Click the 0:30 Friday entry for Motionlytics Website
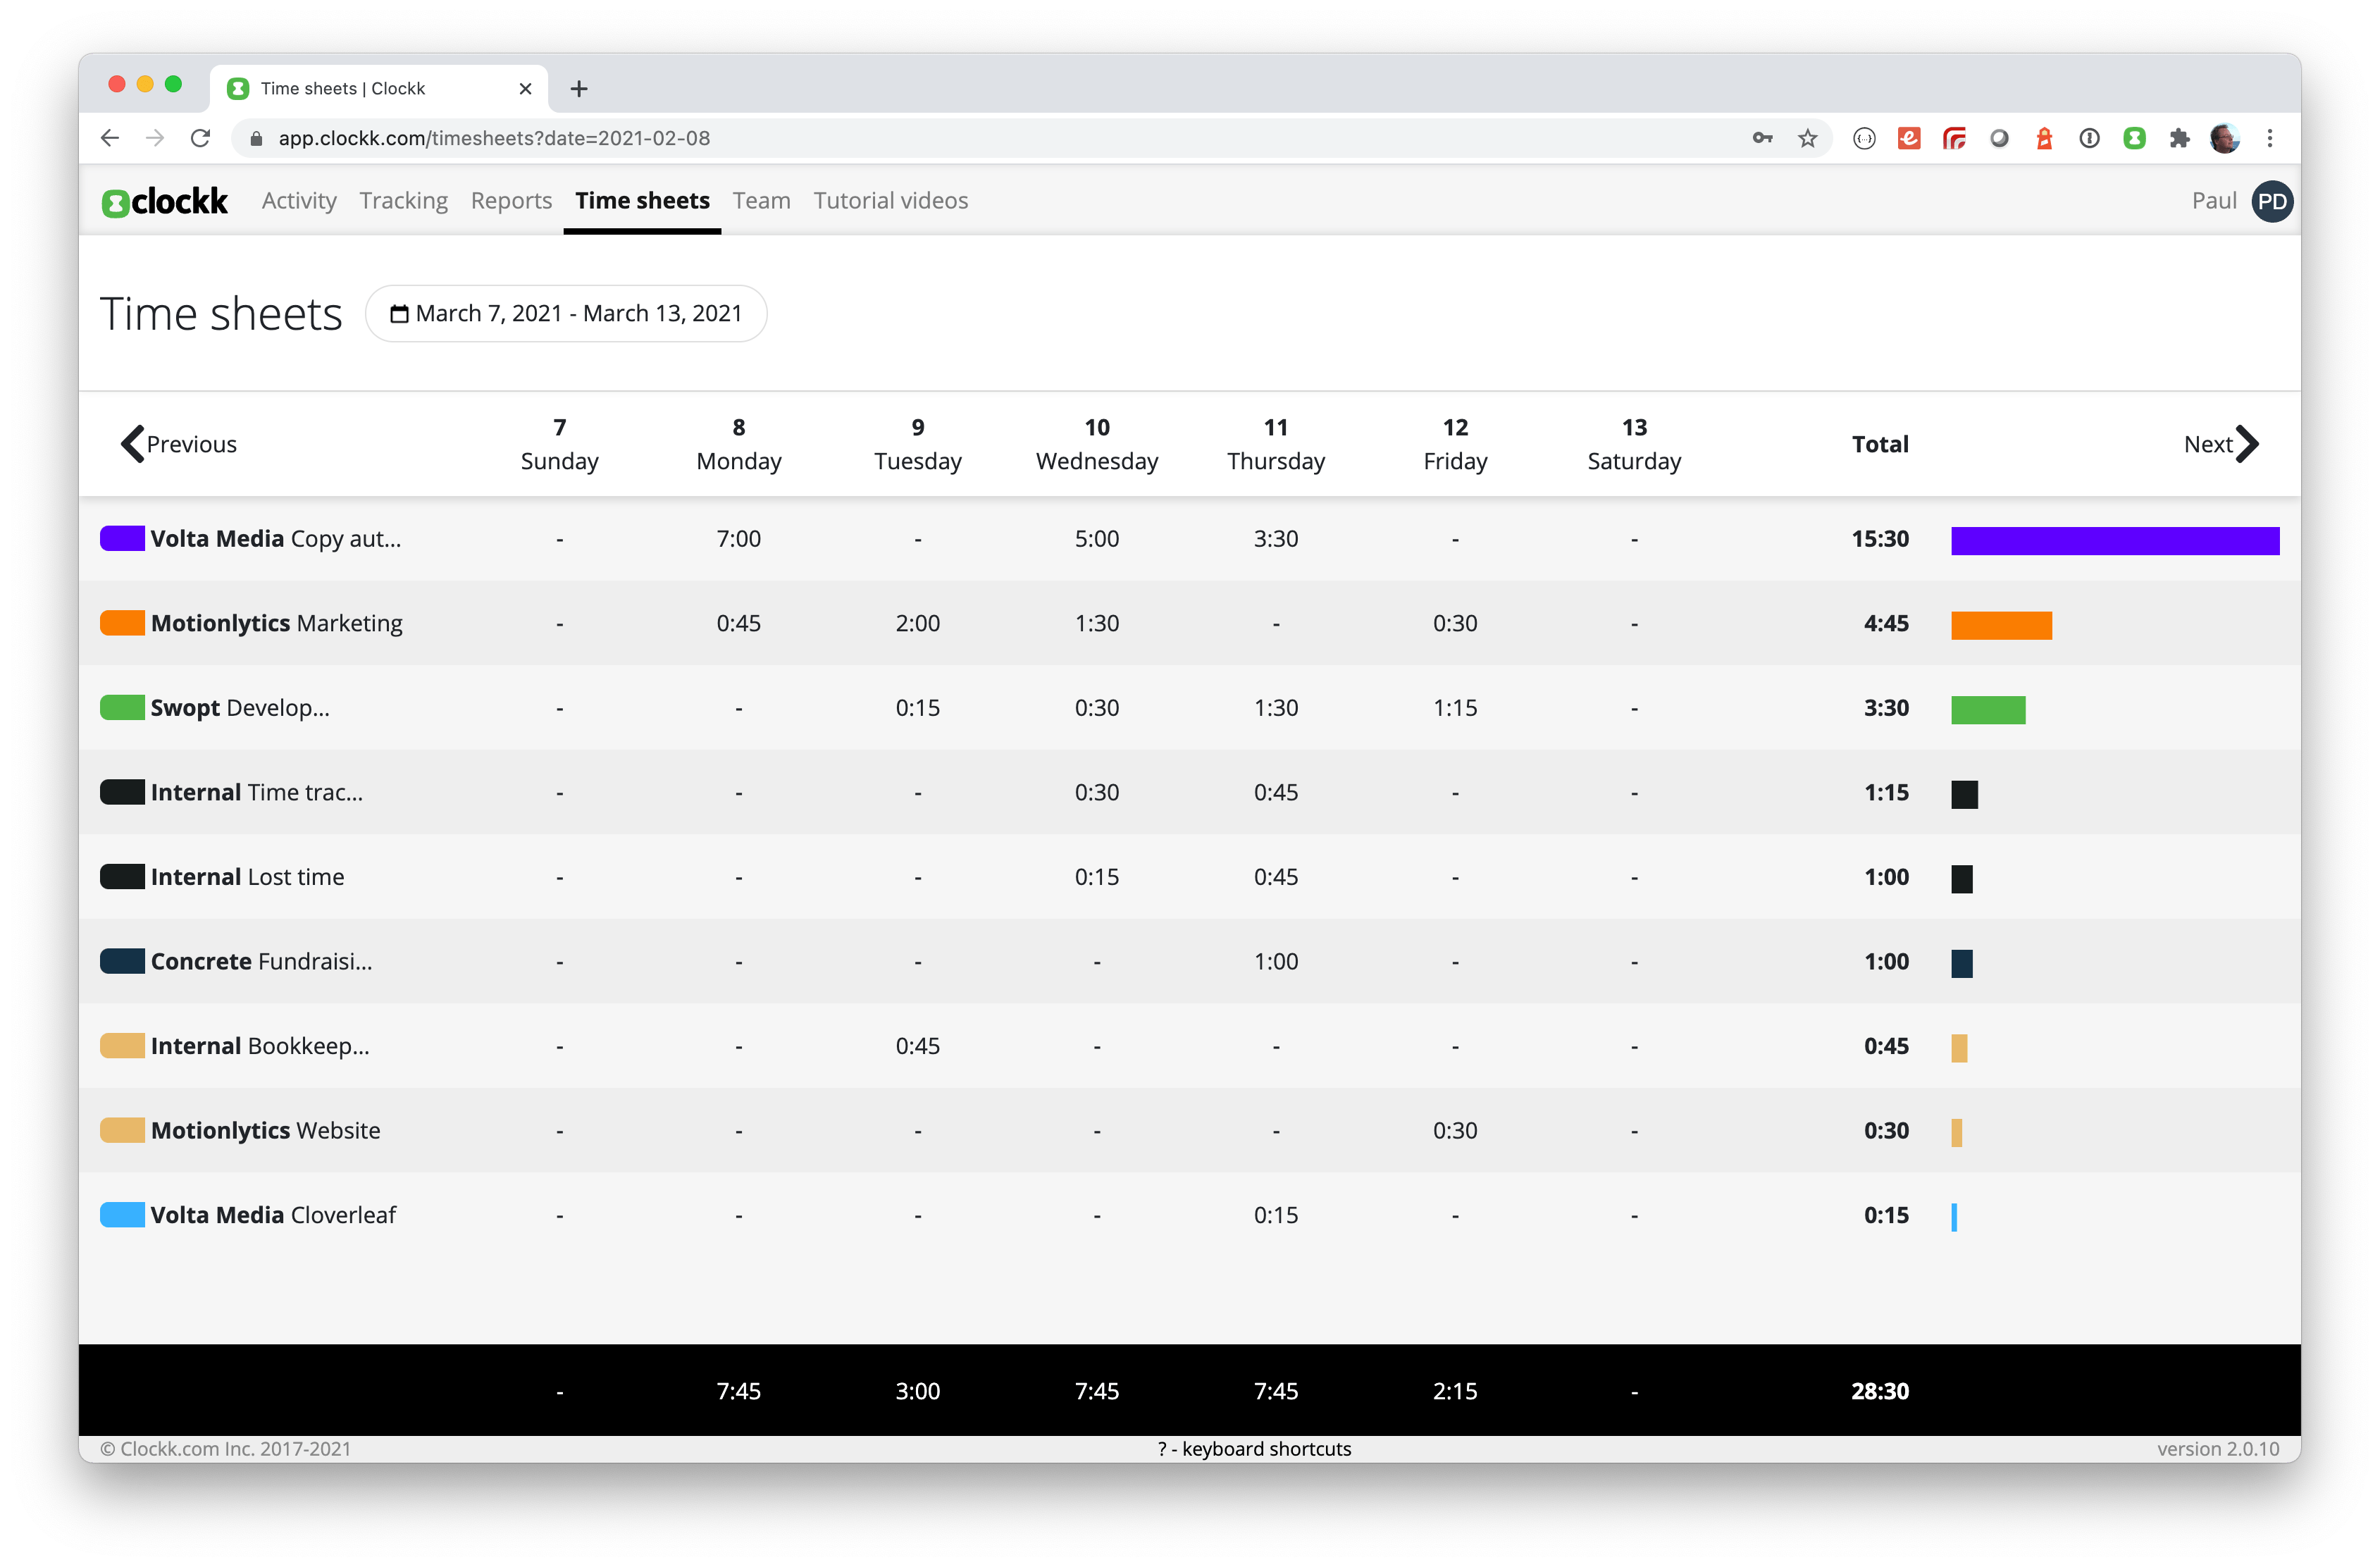Viewport: 2380px width, 1567px height. pos(1455,1131)
